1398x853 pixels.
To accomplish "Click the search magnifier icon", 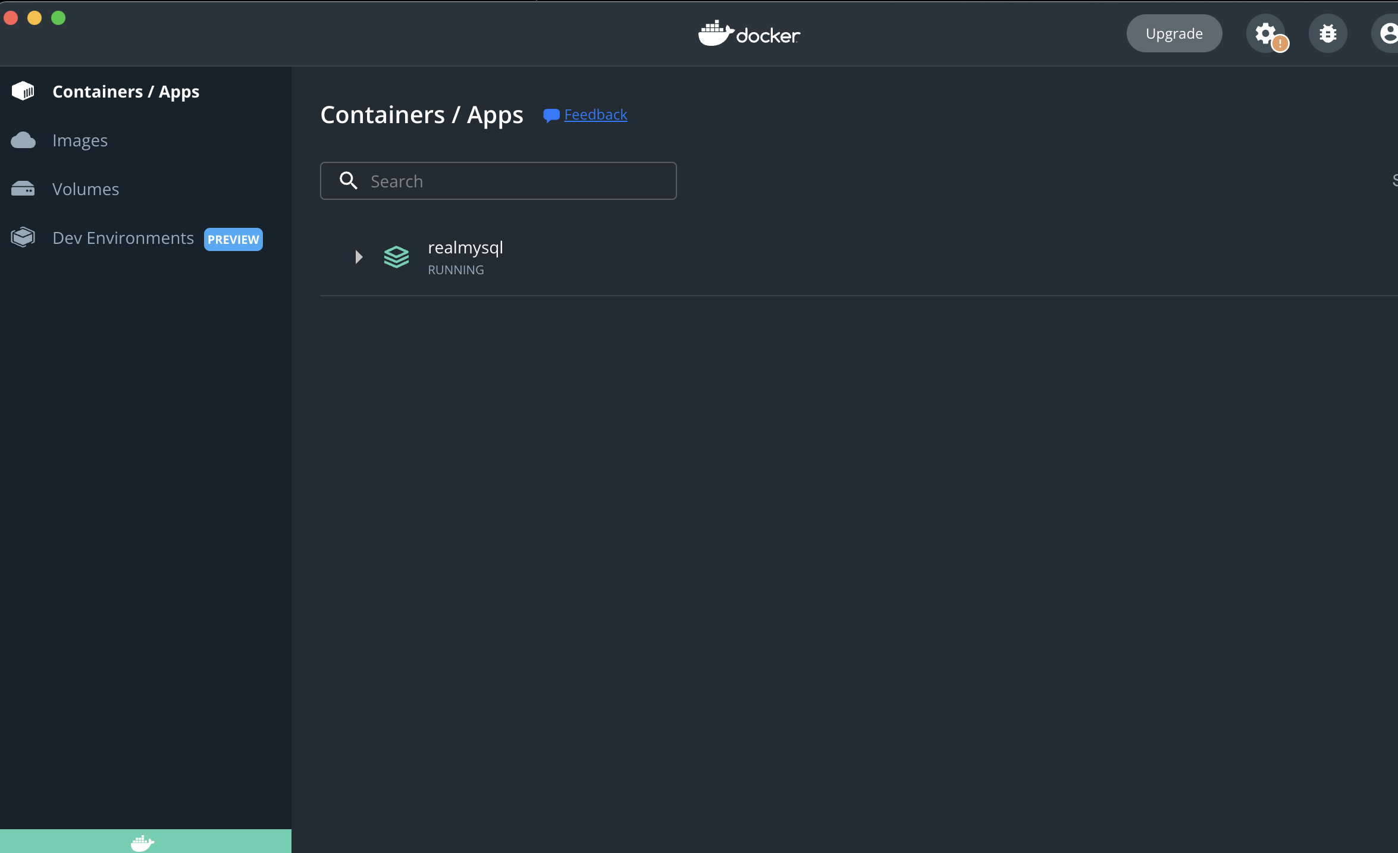I will [349, 181].
